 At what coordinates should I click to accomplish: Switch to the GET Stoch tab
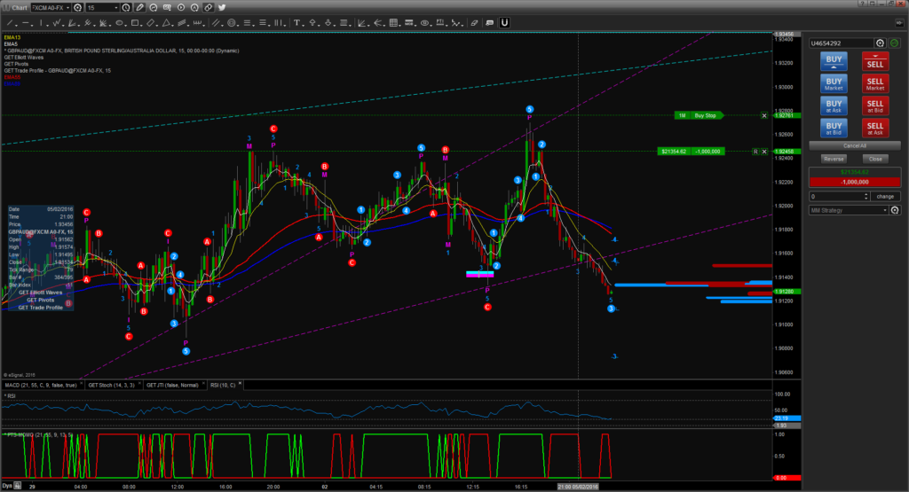click(x=111, y=385)
